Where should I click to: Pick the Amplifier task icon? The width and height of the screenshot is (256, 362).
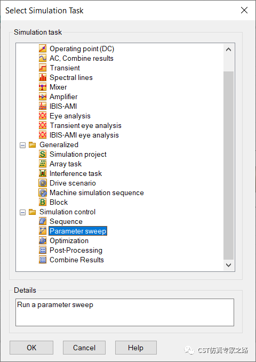[x=43, y=96]
